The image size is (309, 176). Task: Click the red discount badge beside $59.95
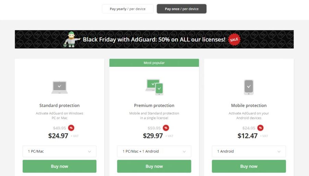166,128
